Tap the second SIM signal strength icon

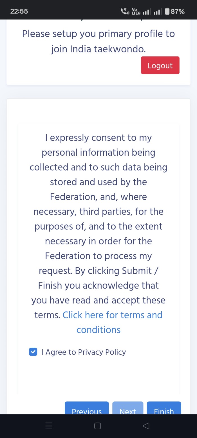[x=157, y=12]
